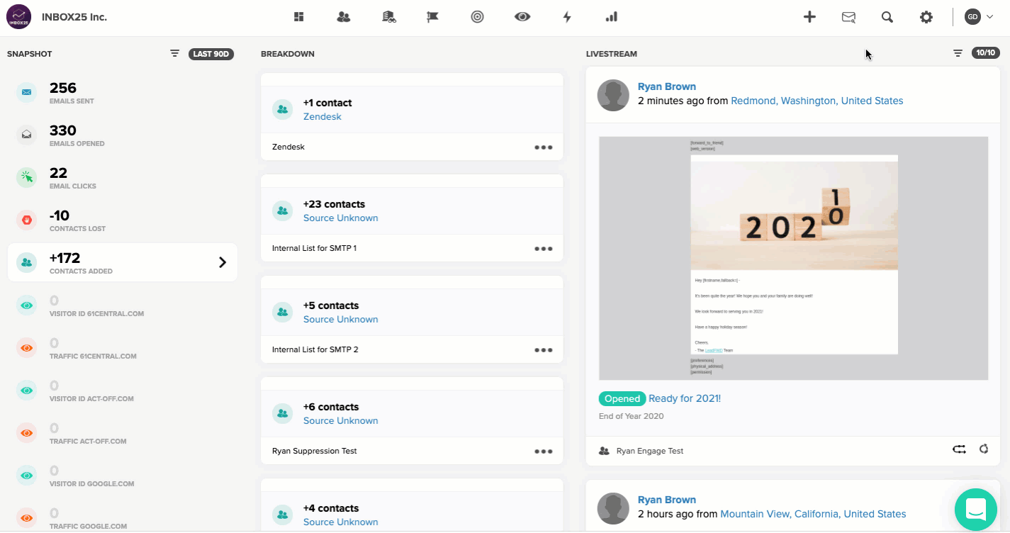Open Source Unknown link under +6 contacts
The width and height of the screenshot is (1010, 533).
pos(341,420)
